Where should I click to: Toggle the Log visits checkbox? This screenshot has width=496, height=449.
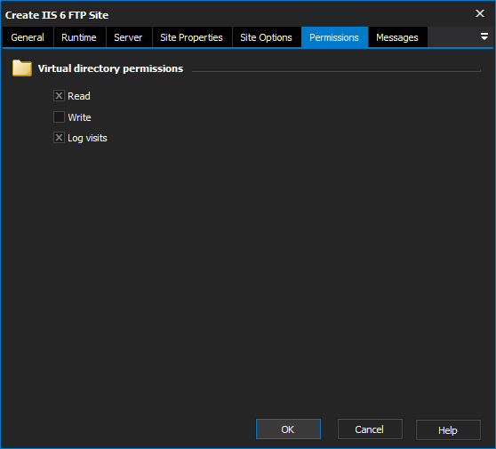(59, 138)
